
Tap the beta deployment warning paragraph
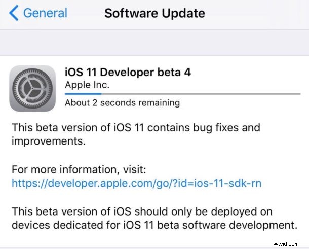point(154,218)
